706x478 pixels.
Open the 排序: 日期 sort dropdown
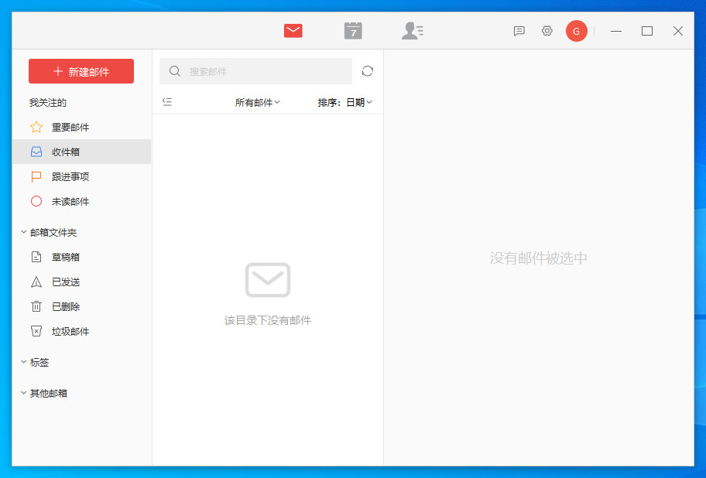pos(345,103)
